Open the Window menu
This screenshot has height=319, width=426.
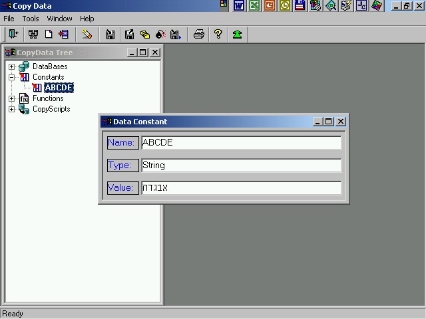(59, 19)
